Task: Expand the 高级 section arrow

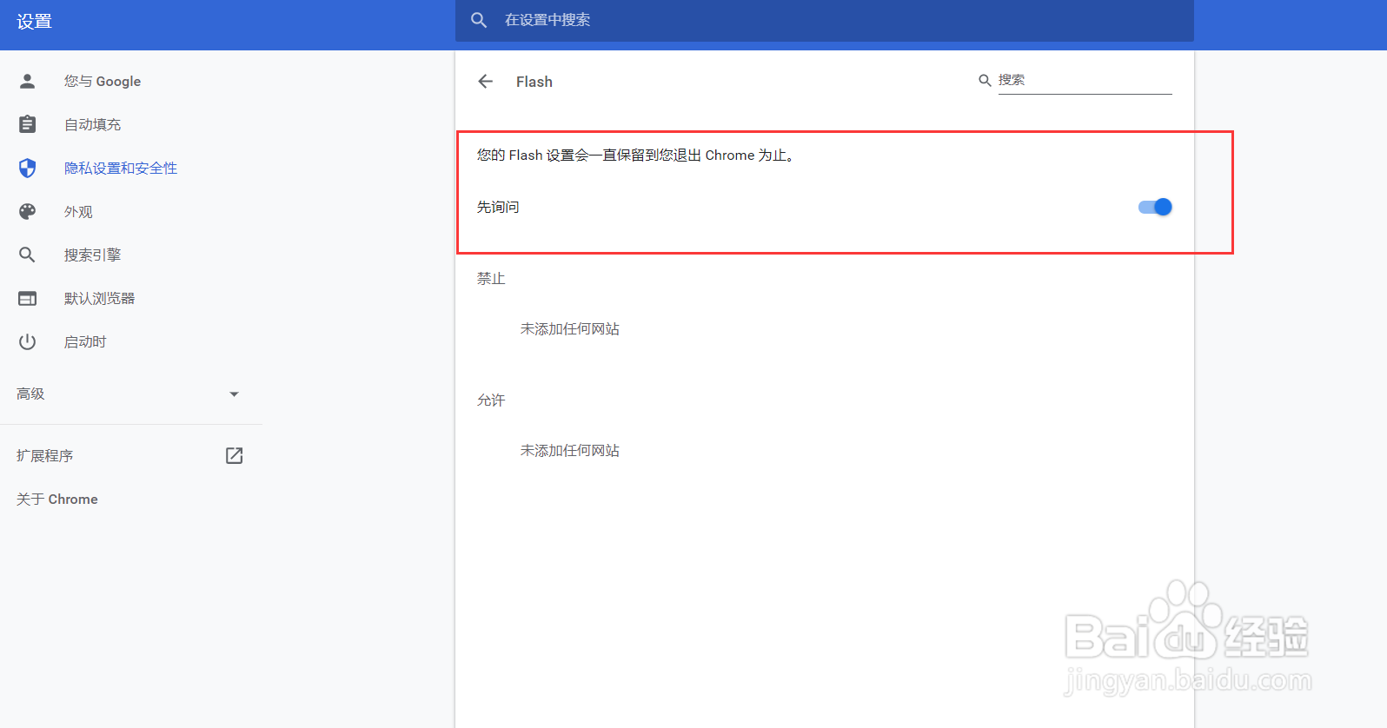Action: (234, 394)
